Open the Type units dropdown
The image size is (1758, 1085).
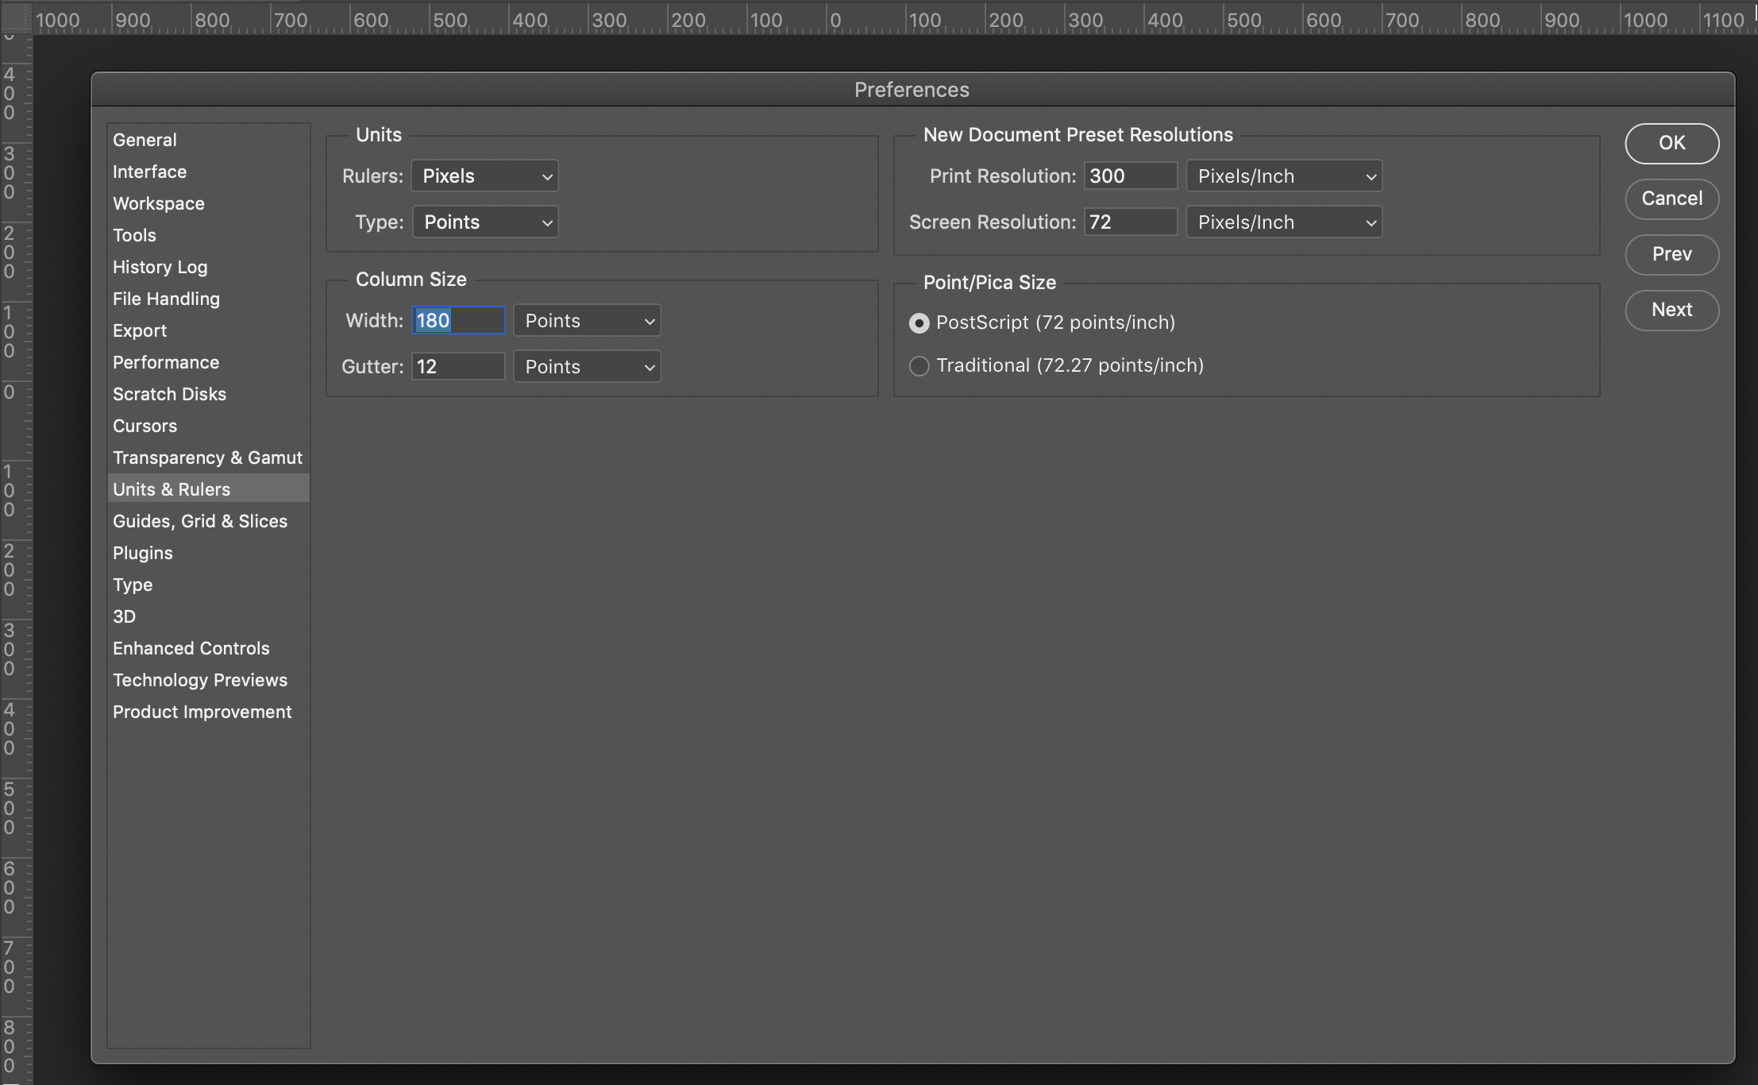[485, 222]
